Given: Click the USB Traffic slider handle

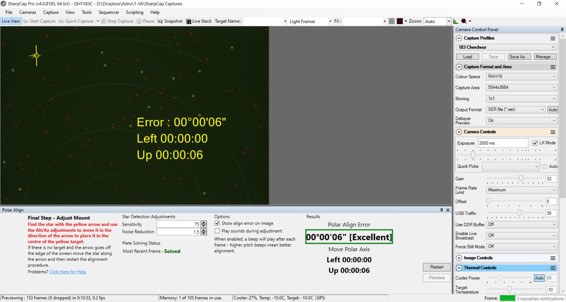Looking at the screenshot, I should tap(520, 213).
